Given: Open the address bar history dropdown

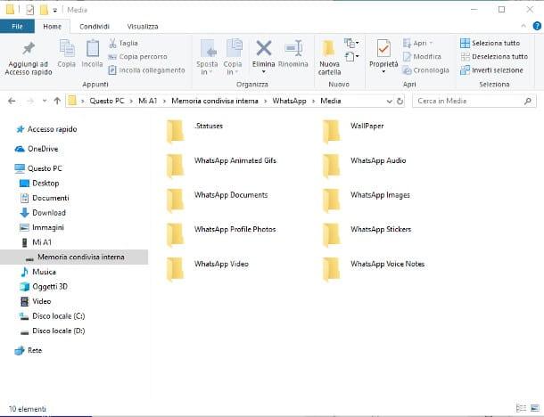Looking at the screenshot, I should coord(389,101).
